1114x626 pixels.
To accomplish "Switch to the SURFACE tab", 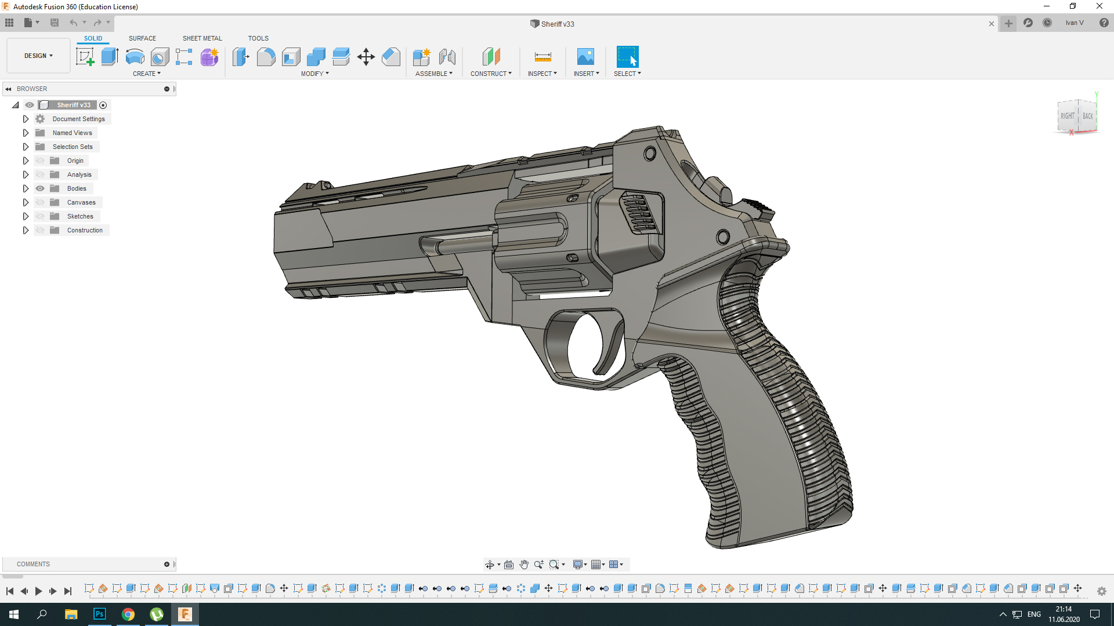I will click(142, 38).
